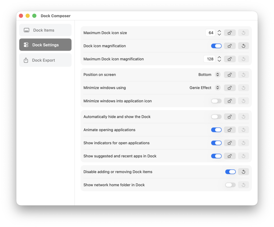The image size is (274, 227).
Task: Reset the Dock icon magnification setting
Action: tap(243, 46)
